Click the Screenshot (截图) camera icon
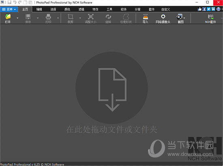 pos(180,17)
